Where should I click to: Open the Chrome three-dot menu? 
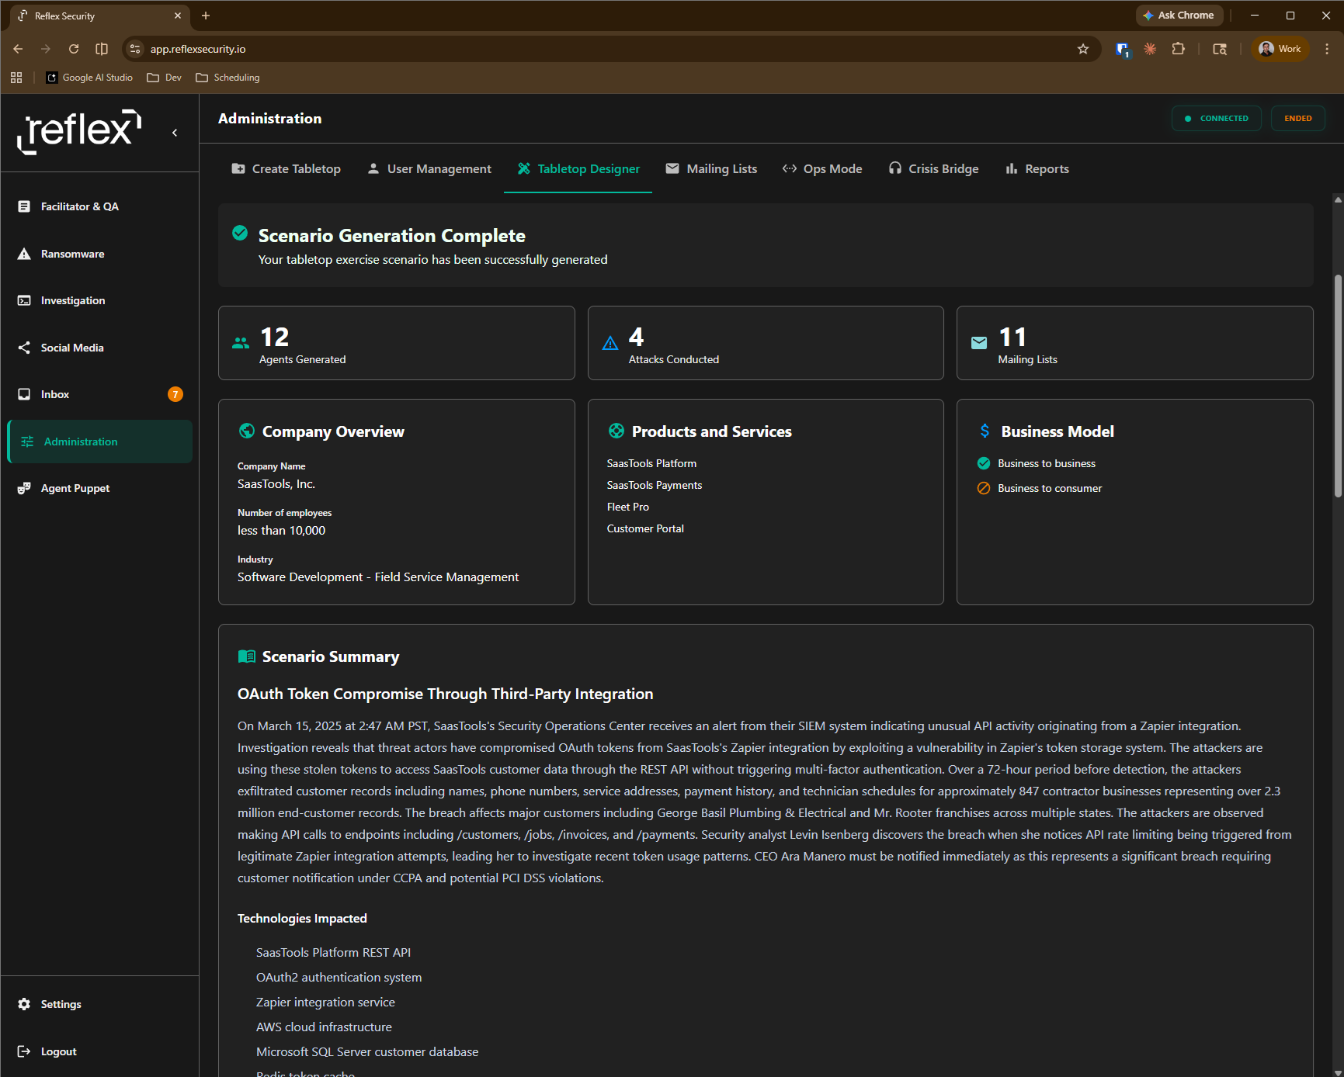[1327, 49]
